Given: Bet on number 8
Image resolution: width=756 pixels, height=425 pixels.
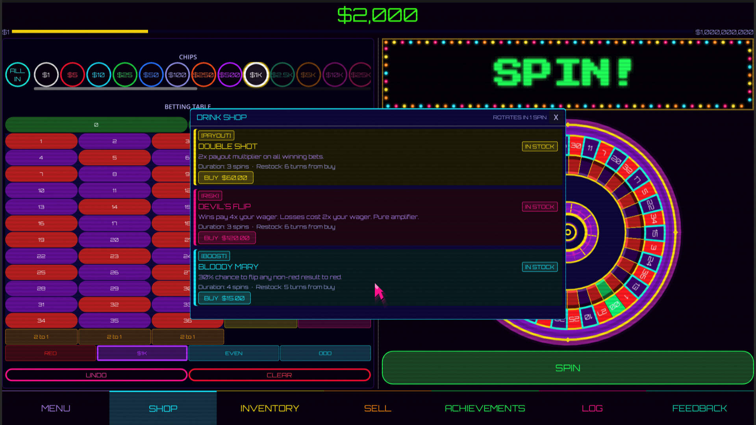Looking at the screenshot, I should point(115,174).
